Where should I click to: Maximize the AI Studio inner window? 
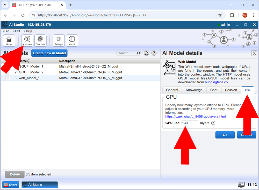click(x=246, y=25)
